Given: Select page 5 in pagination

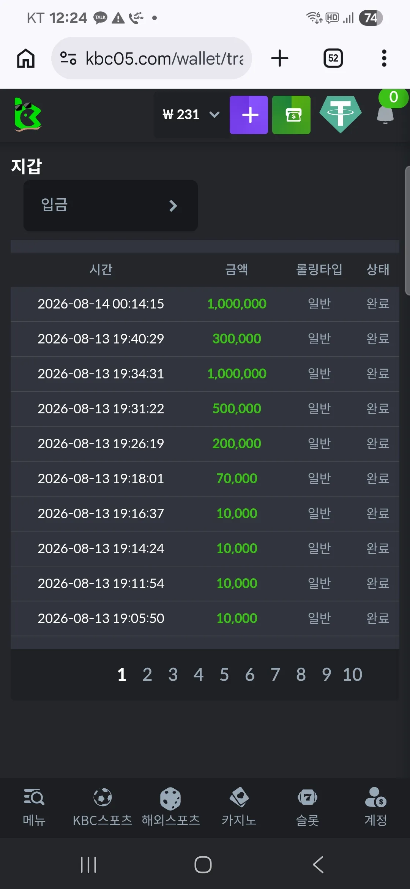Looking at the screenshot, I should pyautogui.click(x=224, y=675).
